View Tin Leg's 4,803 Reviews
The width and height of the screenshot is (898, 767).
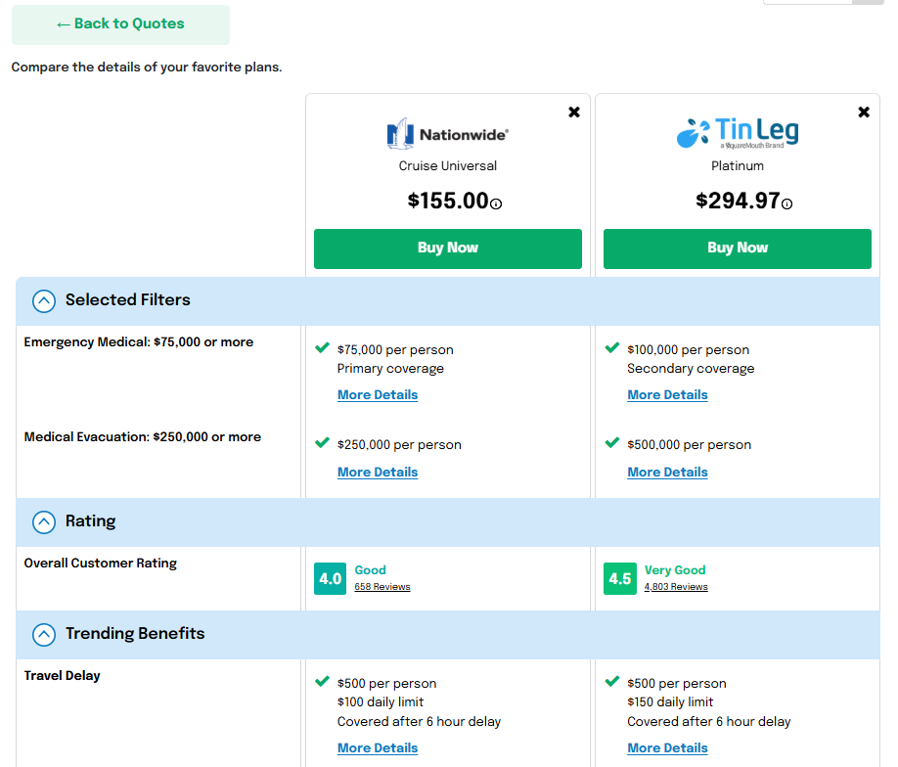[x=676, y=587]
